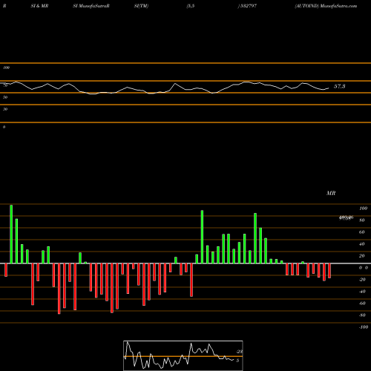Viewport: 371px width, 371px height.
Task: Click the '(AUTOIND) MunafaSutra.com' header text
Action: click(326, 6)
